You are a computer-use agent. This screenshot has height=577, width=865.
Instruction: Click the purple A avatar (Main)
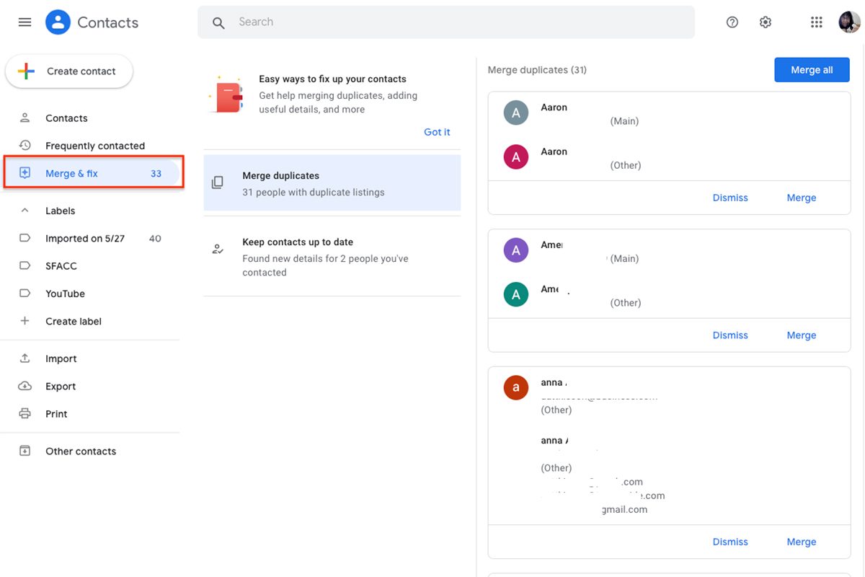click(515, 251)
